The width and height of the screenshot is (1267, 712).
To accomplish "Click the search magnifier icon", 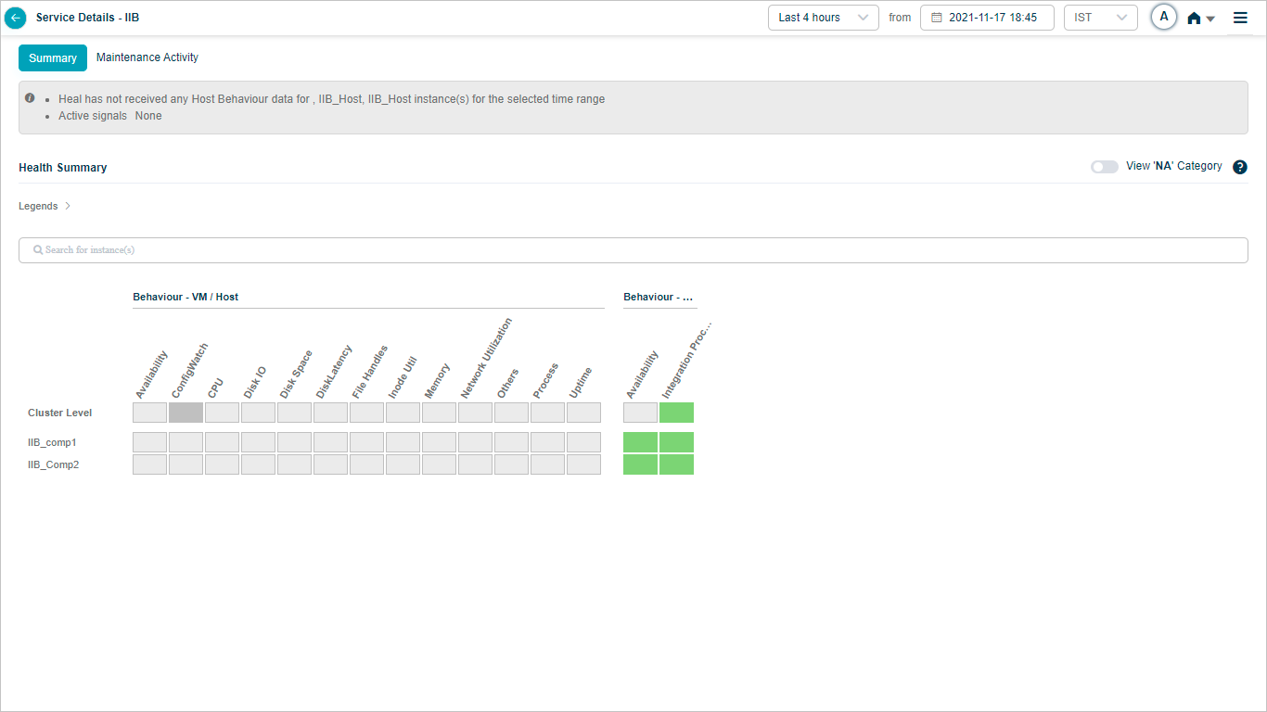I will [x=38, y=250].
